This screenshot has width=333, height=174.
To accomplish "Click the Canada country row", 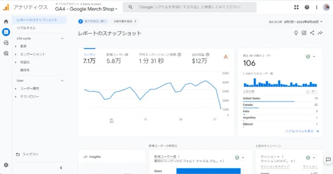I will click(x=280, y=105).
